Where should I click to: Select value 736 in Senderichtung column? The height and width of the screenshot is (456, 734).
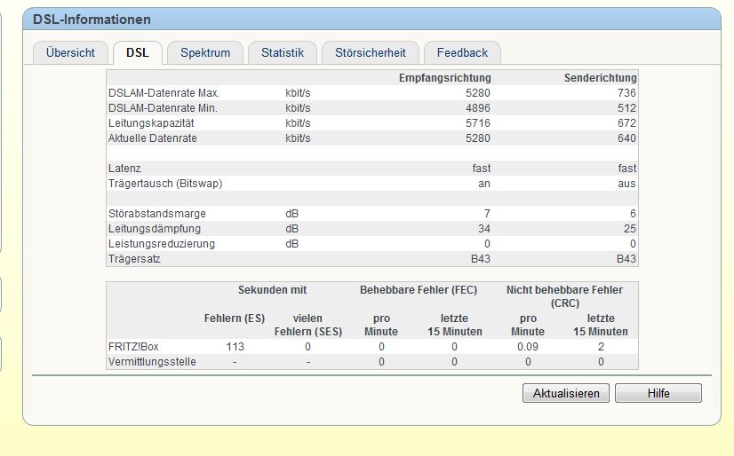click(626, 93)
